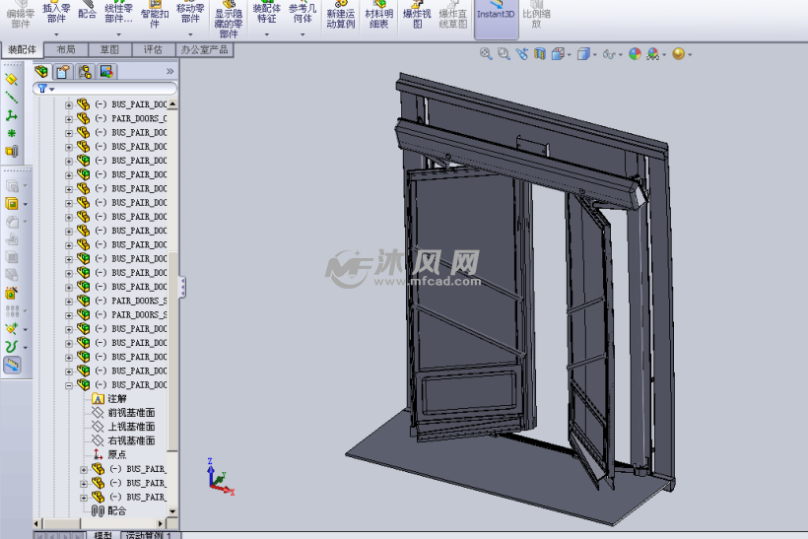Click the Mate Reference tool in left toolbar
Image resolution: width=808 pixels, height=539 pixels.
pyautogui.click(x=12, y=151)
